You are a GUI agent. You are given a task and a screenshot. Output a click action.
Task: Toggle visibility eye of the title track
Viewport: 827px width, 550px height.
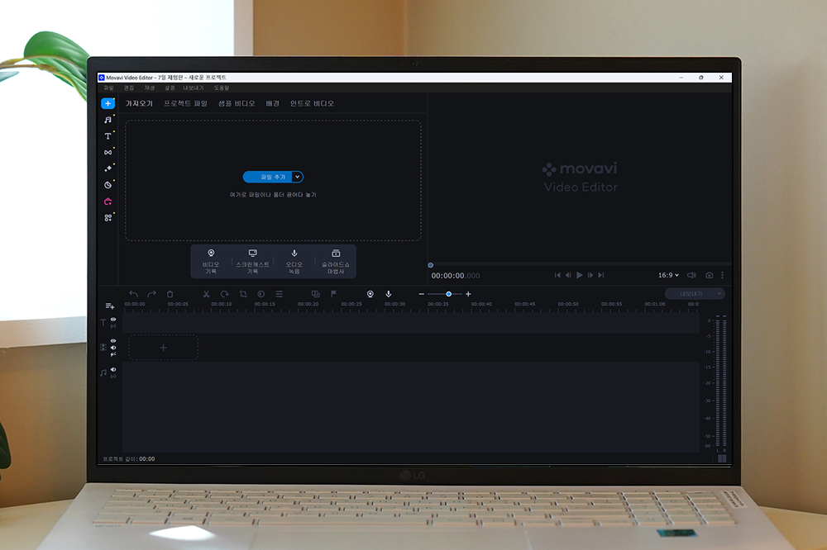click(112, 320)
